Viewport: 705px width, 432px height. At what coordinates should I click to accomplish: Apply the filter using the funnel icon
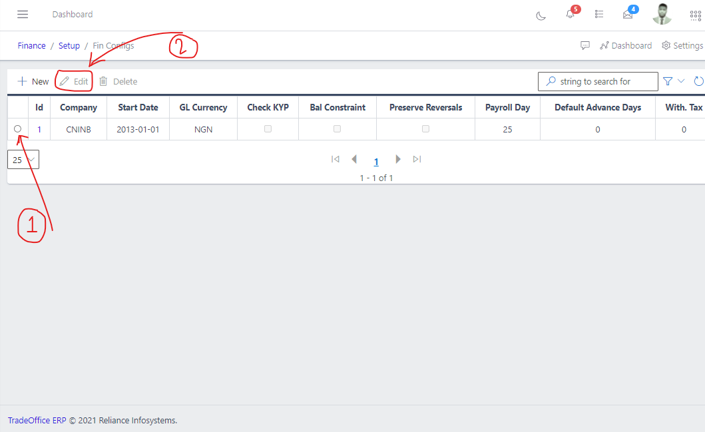pyautogui.click(x=668, y=81)
